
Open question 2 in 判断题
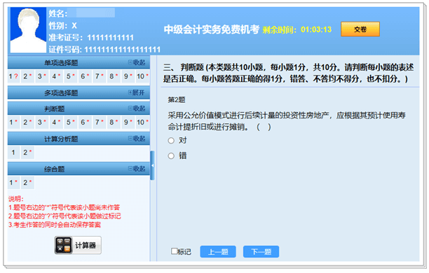click(x=27, y=122)
